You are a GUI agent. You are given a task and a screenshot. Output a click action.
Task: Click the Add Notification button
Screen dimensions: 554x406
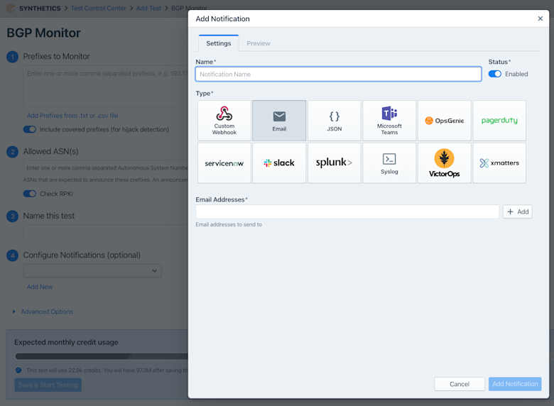[515, 384]
